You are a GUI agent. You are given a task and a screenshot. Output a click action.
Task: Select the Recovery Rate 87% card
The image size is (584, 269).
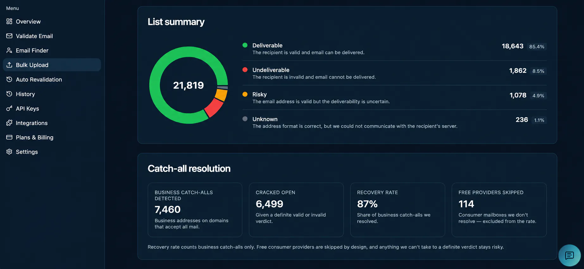tap(398, 210)
